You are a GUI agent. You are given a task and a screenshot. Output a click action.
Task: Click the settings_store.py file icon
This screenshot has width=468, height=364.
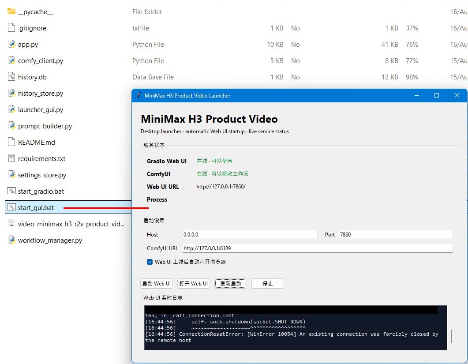tap(11, 174)
